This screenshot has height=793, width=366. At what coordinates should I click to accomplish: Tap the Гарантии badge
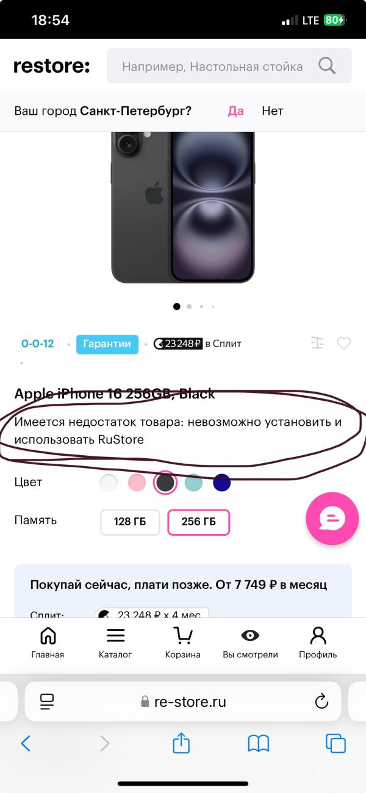coord(107,344)
